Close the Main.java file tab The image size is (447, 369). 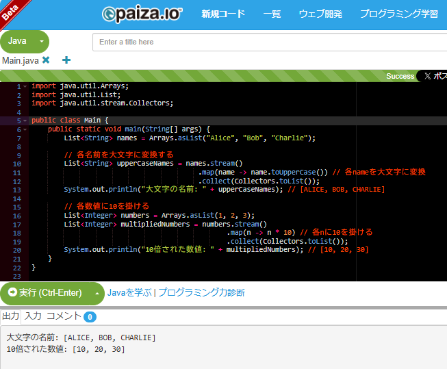point(46,60)
